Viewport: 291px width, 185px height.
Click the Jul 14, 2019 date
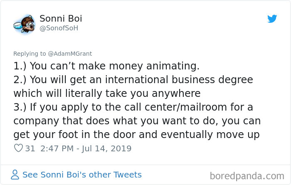pos(106,149)
